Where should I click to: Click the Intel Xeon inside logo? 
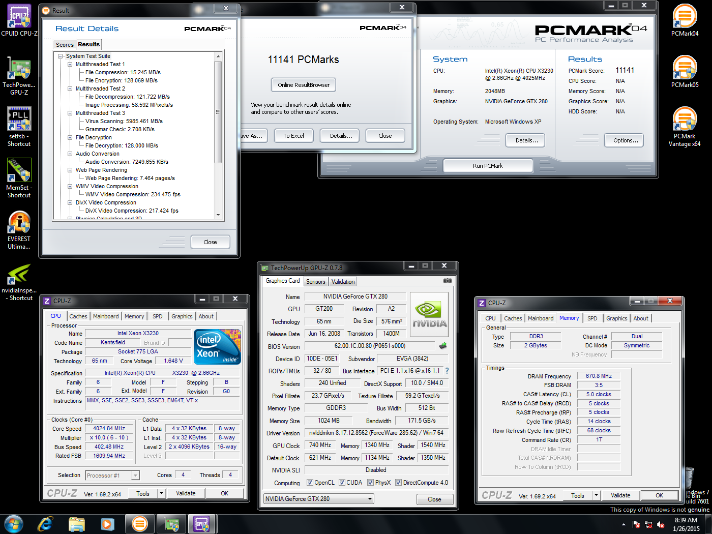217,346
